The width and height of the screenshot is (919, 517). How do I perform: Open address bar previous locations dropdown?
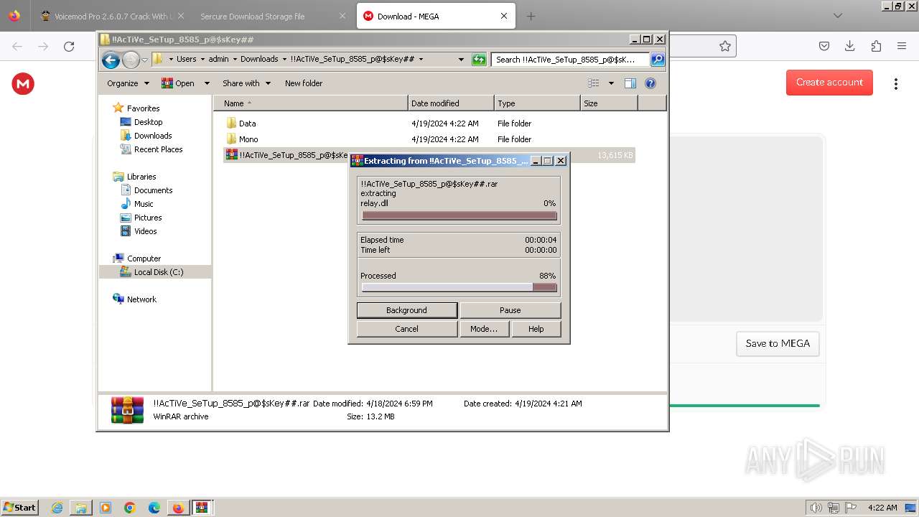click(461, 60)
